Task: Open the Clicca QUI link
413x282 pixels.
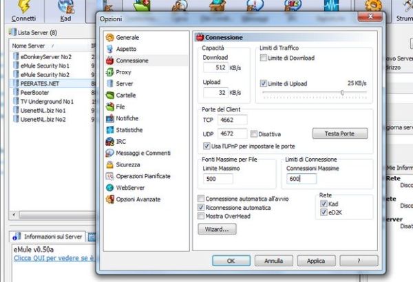Action: (54, 258)
